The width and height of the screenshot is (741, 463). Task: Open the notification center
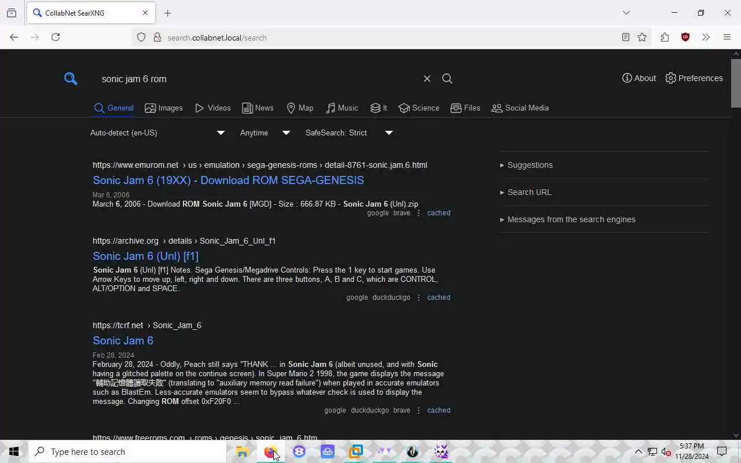[x=722, y=451]
